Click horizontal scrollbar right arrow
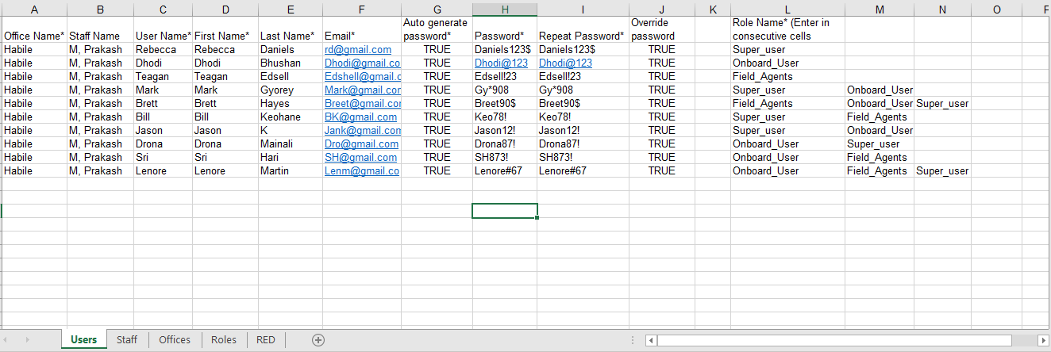Viewport: 1051px width, 352px height. click(1045, 341)
